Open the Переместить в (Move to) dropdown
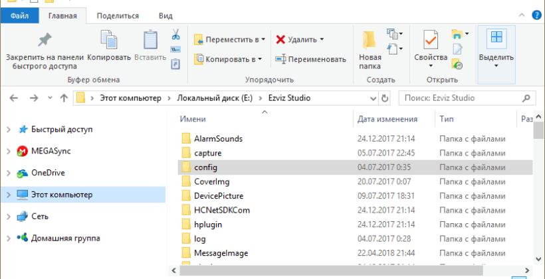This screenshot has height=279, width=545. [230, 40]
